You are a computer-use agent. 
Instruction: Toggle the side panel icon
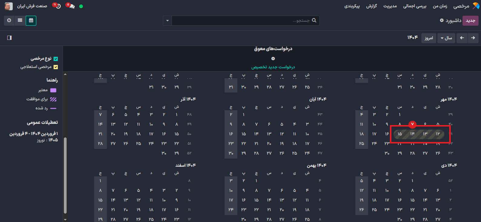coord(9,38)
